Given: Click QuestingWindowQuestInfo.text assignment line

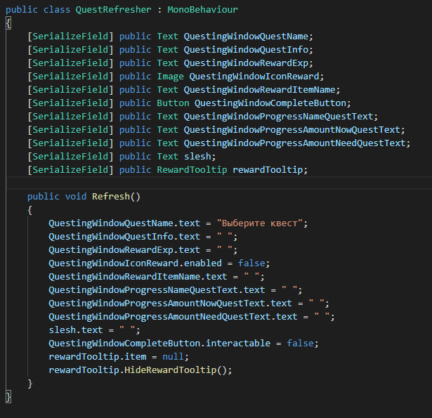Looking at the screenshot, I should (143, 237).
